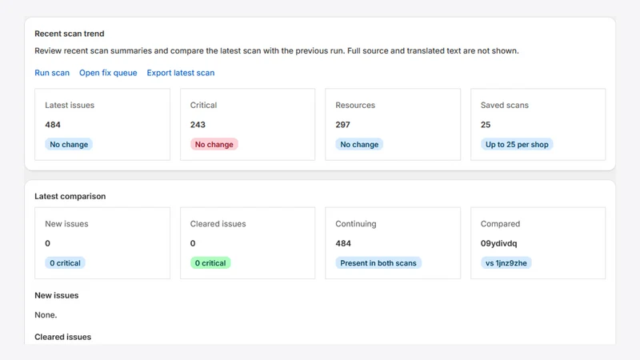Select the Critical count 243
Screen dimensions: 640x360
point(198,125)
